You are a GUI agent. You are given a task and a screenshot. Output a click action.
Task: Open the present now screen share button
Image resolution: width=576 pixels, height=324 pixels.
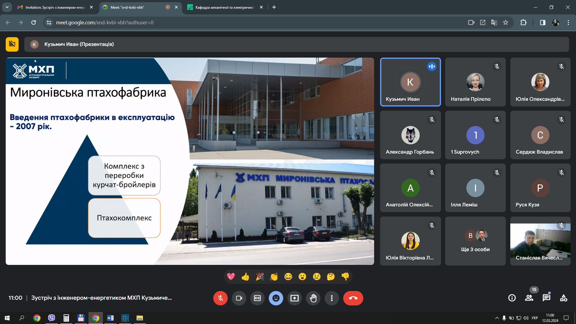tap(295, 298)
